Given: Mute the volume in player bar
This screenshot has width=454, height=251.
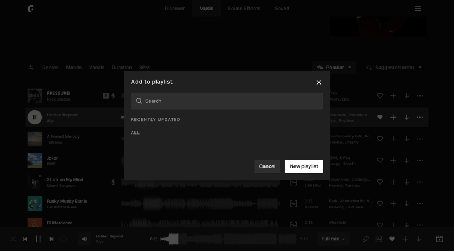Looking at the screenshot, I should tap(85, 239).
